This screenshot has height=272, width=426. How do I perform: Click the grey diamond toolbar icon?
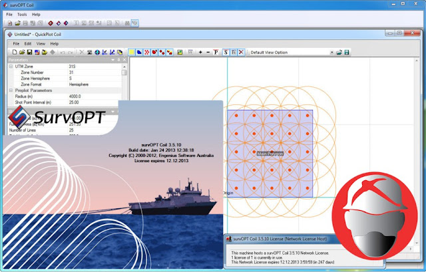53,52
